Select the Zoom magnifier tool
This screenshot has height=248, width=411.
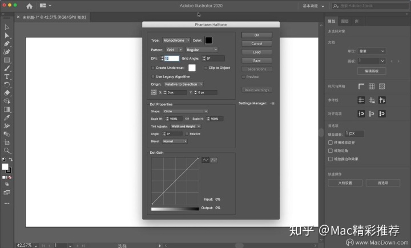pos(7,151)
